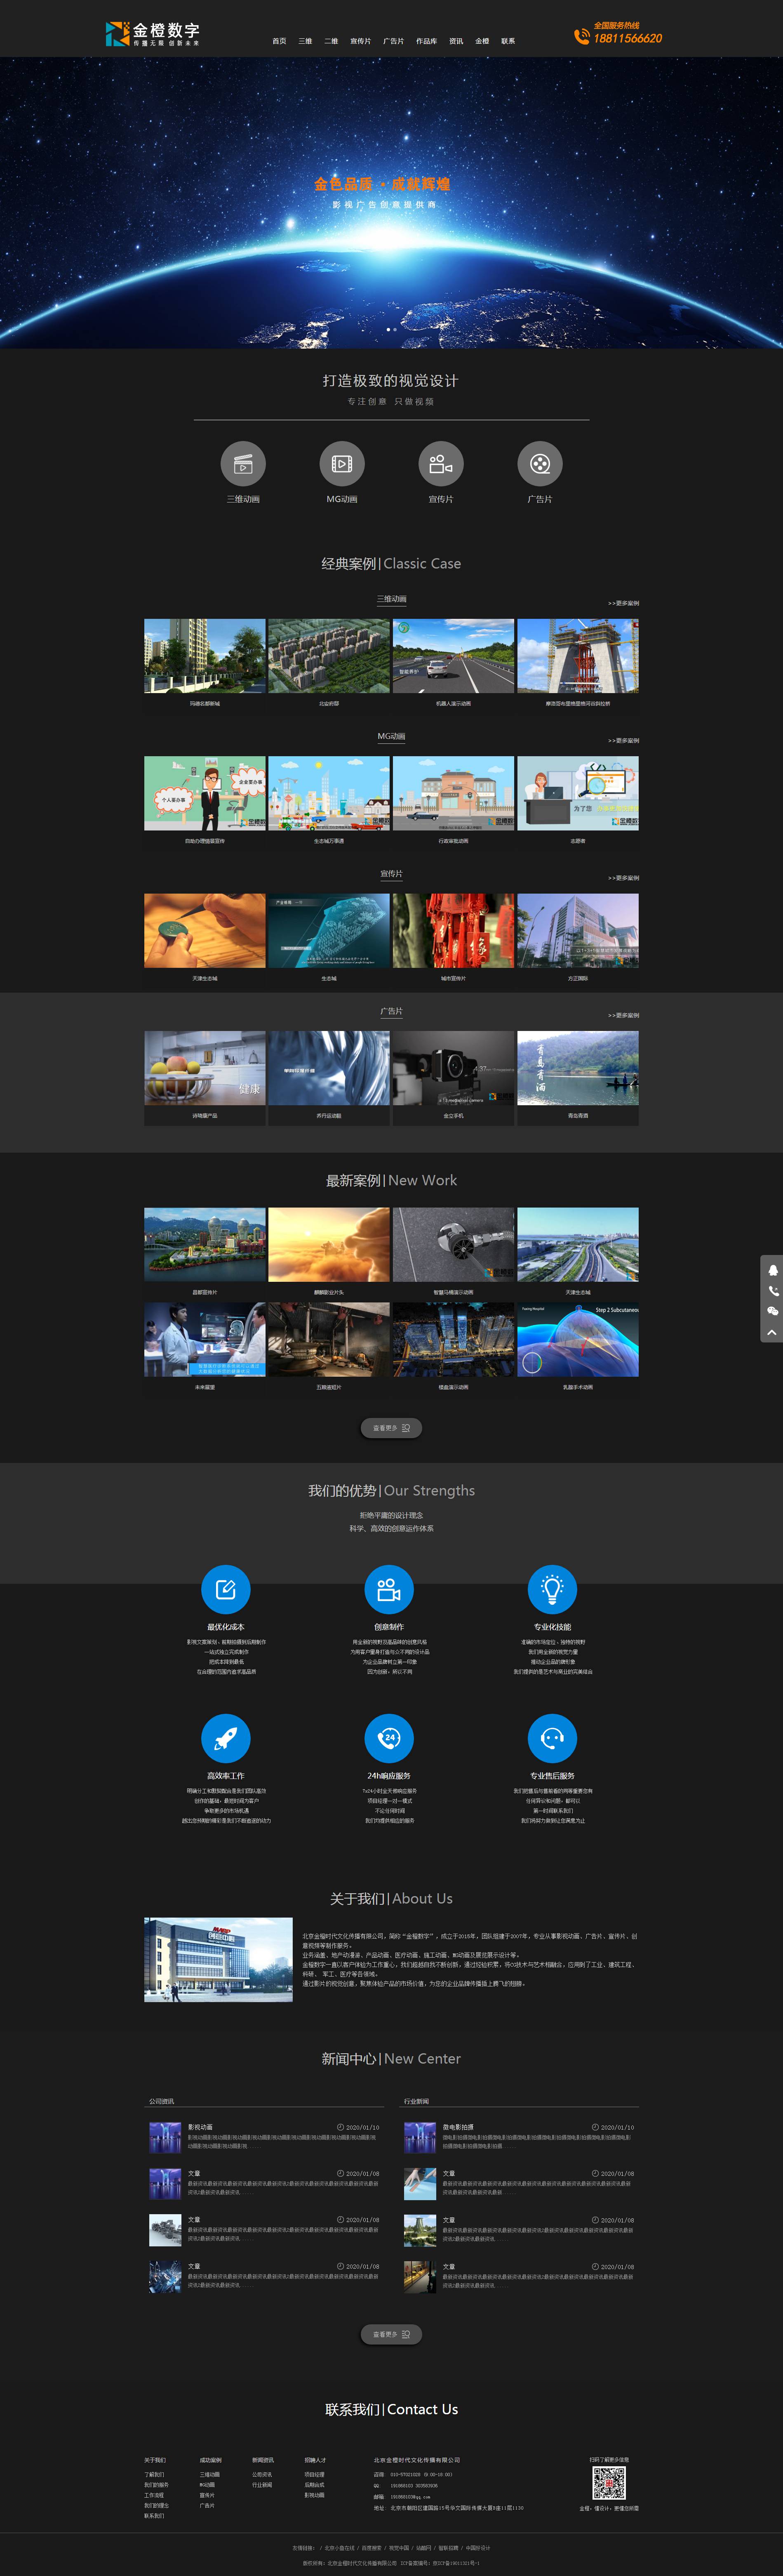Open 更多案例 link beside 宣传片 section
This screenshot has width=783, height=2576.
click(623, 878)
